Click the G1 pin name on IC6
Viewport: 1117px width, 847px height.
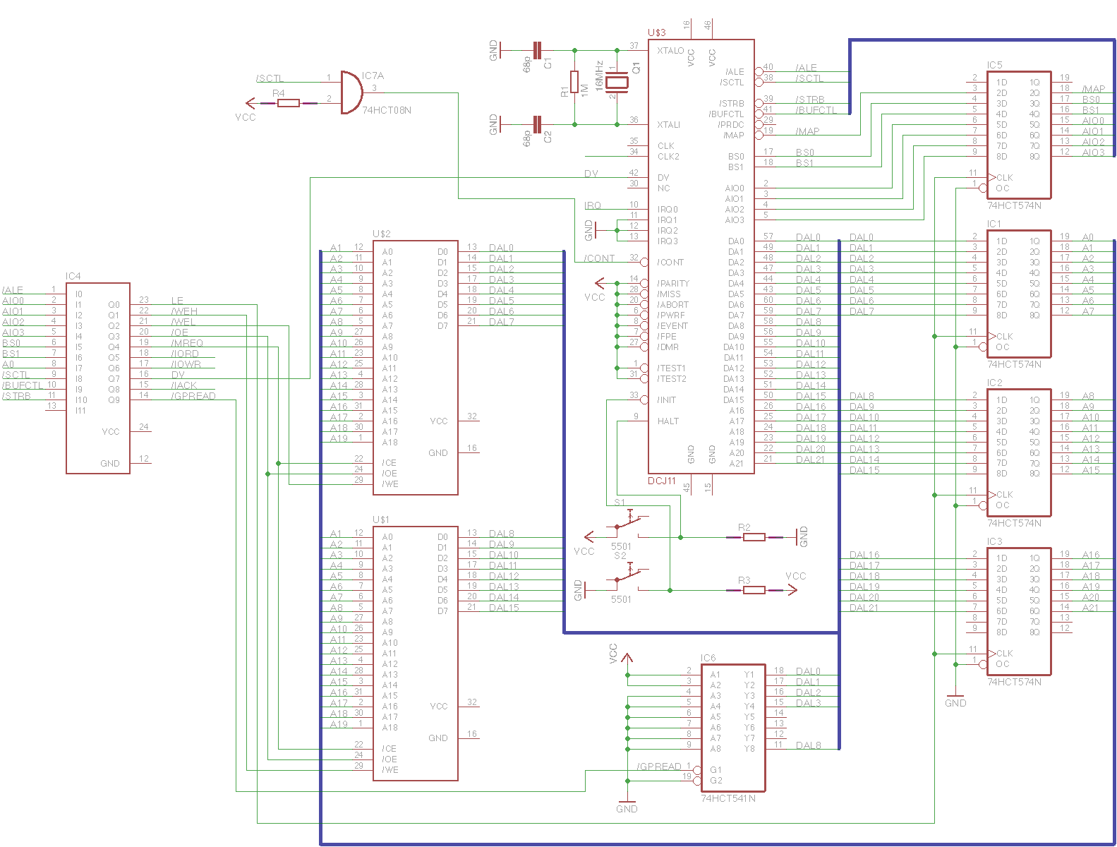(x=716, y=770)
